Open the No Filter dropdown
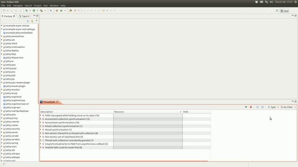Screen dimensions: 298x167 288,107
